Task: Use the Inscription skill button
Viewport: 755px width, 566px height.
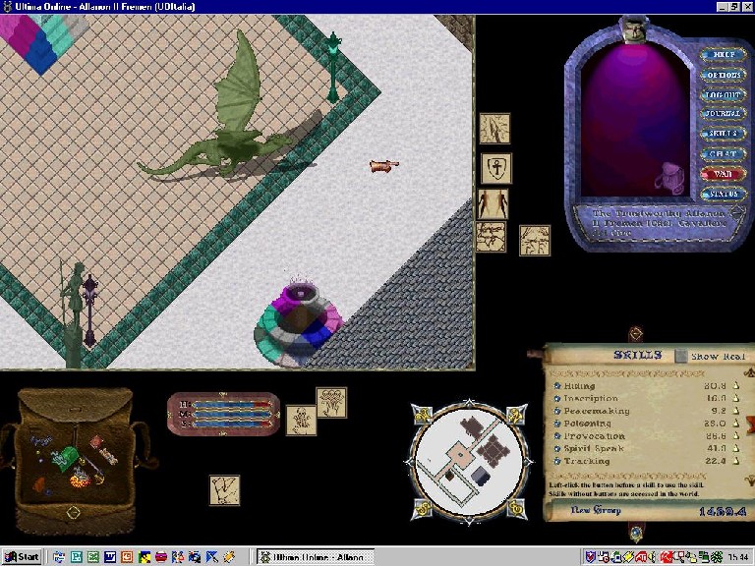Action: click(x=557, y=399)
